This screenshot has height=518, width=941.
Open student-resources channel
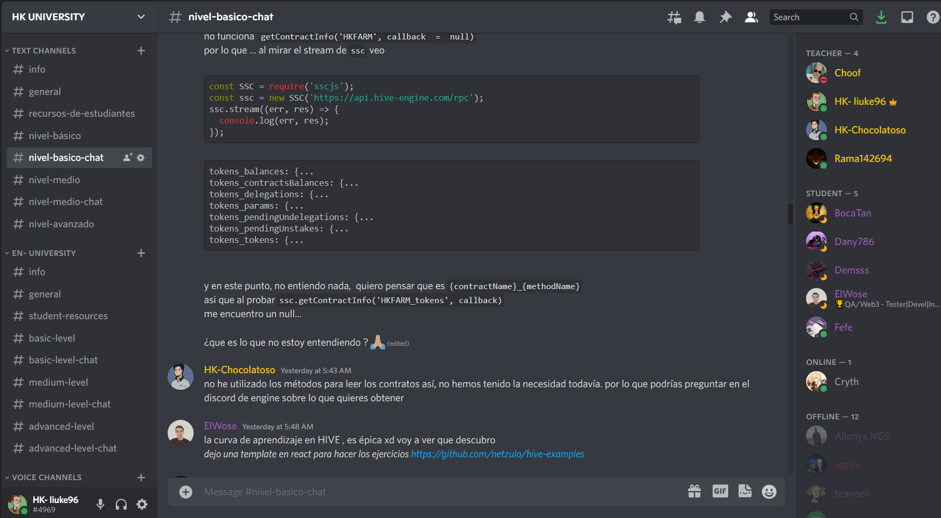pyautogui.click(x=79, y=316)
